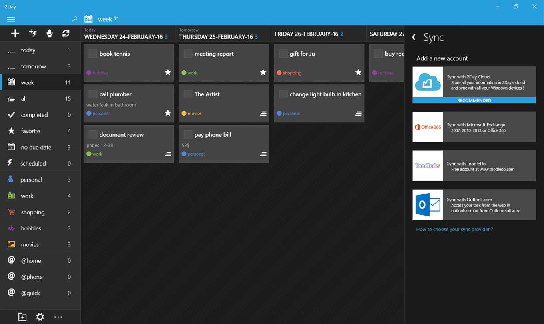Image resolution: width=544 pixels, height=324 pixels.
Task: Toggle favorite star on call plumber task
Action: [168, 113]
